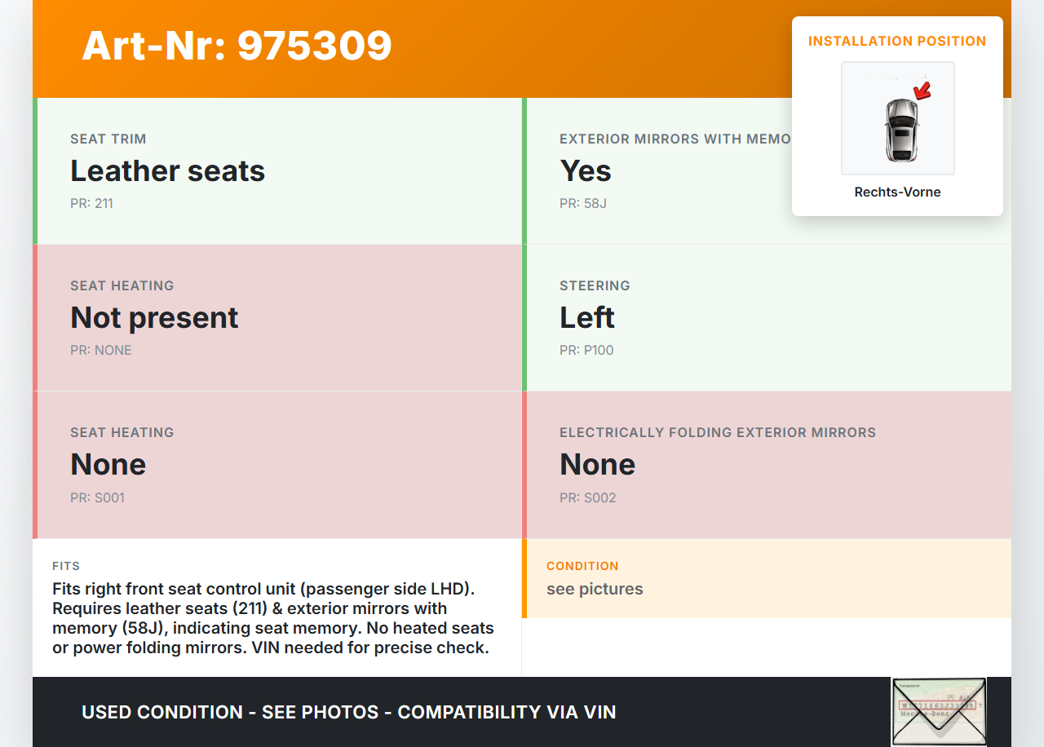This screenshot has width=1044, height=747.
Task: Click the PR: S002 mirror code
Action: click(x=588, y=497)
